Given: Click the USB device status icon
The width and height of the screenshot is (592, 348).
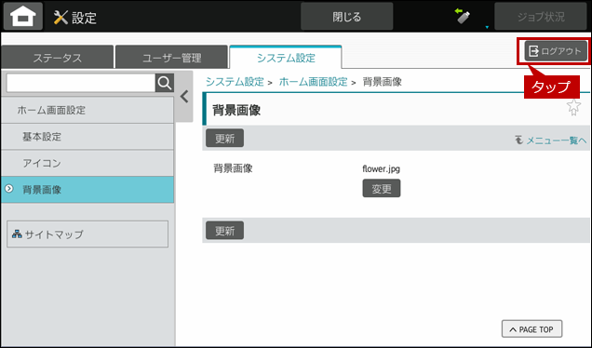Looking at the screenshot, I should tap(463, 16).
